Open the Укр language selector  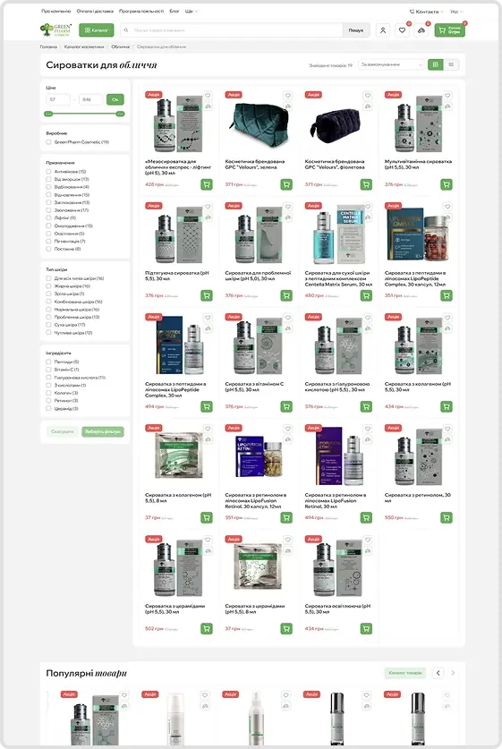456,12
